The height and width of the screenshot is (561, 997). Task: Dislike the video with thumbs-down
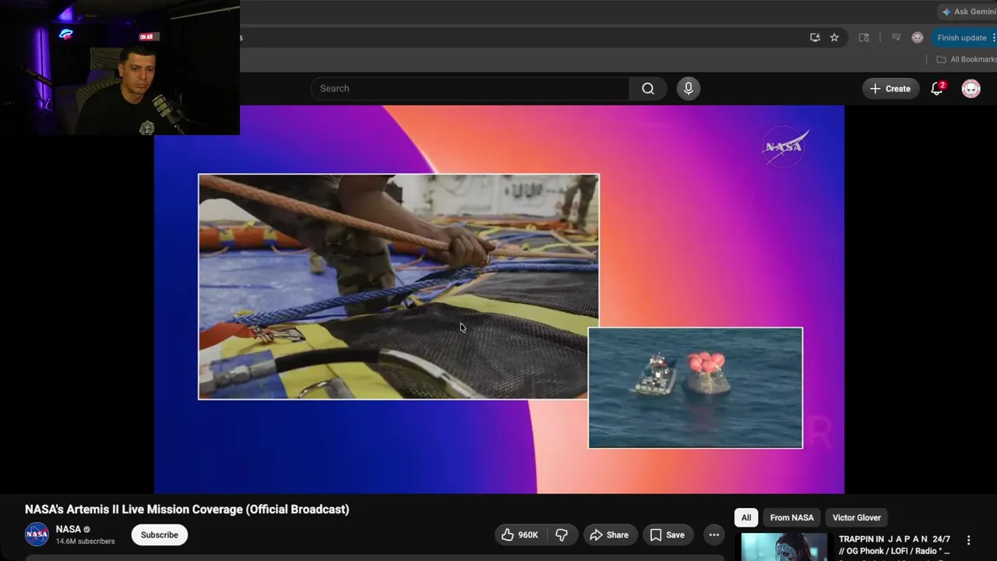(x=562, y=535)
